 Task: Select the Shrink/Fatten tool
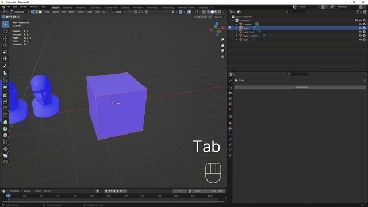[5, 149]
